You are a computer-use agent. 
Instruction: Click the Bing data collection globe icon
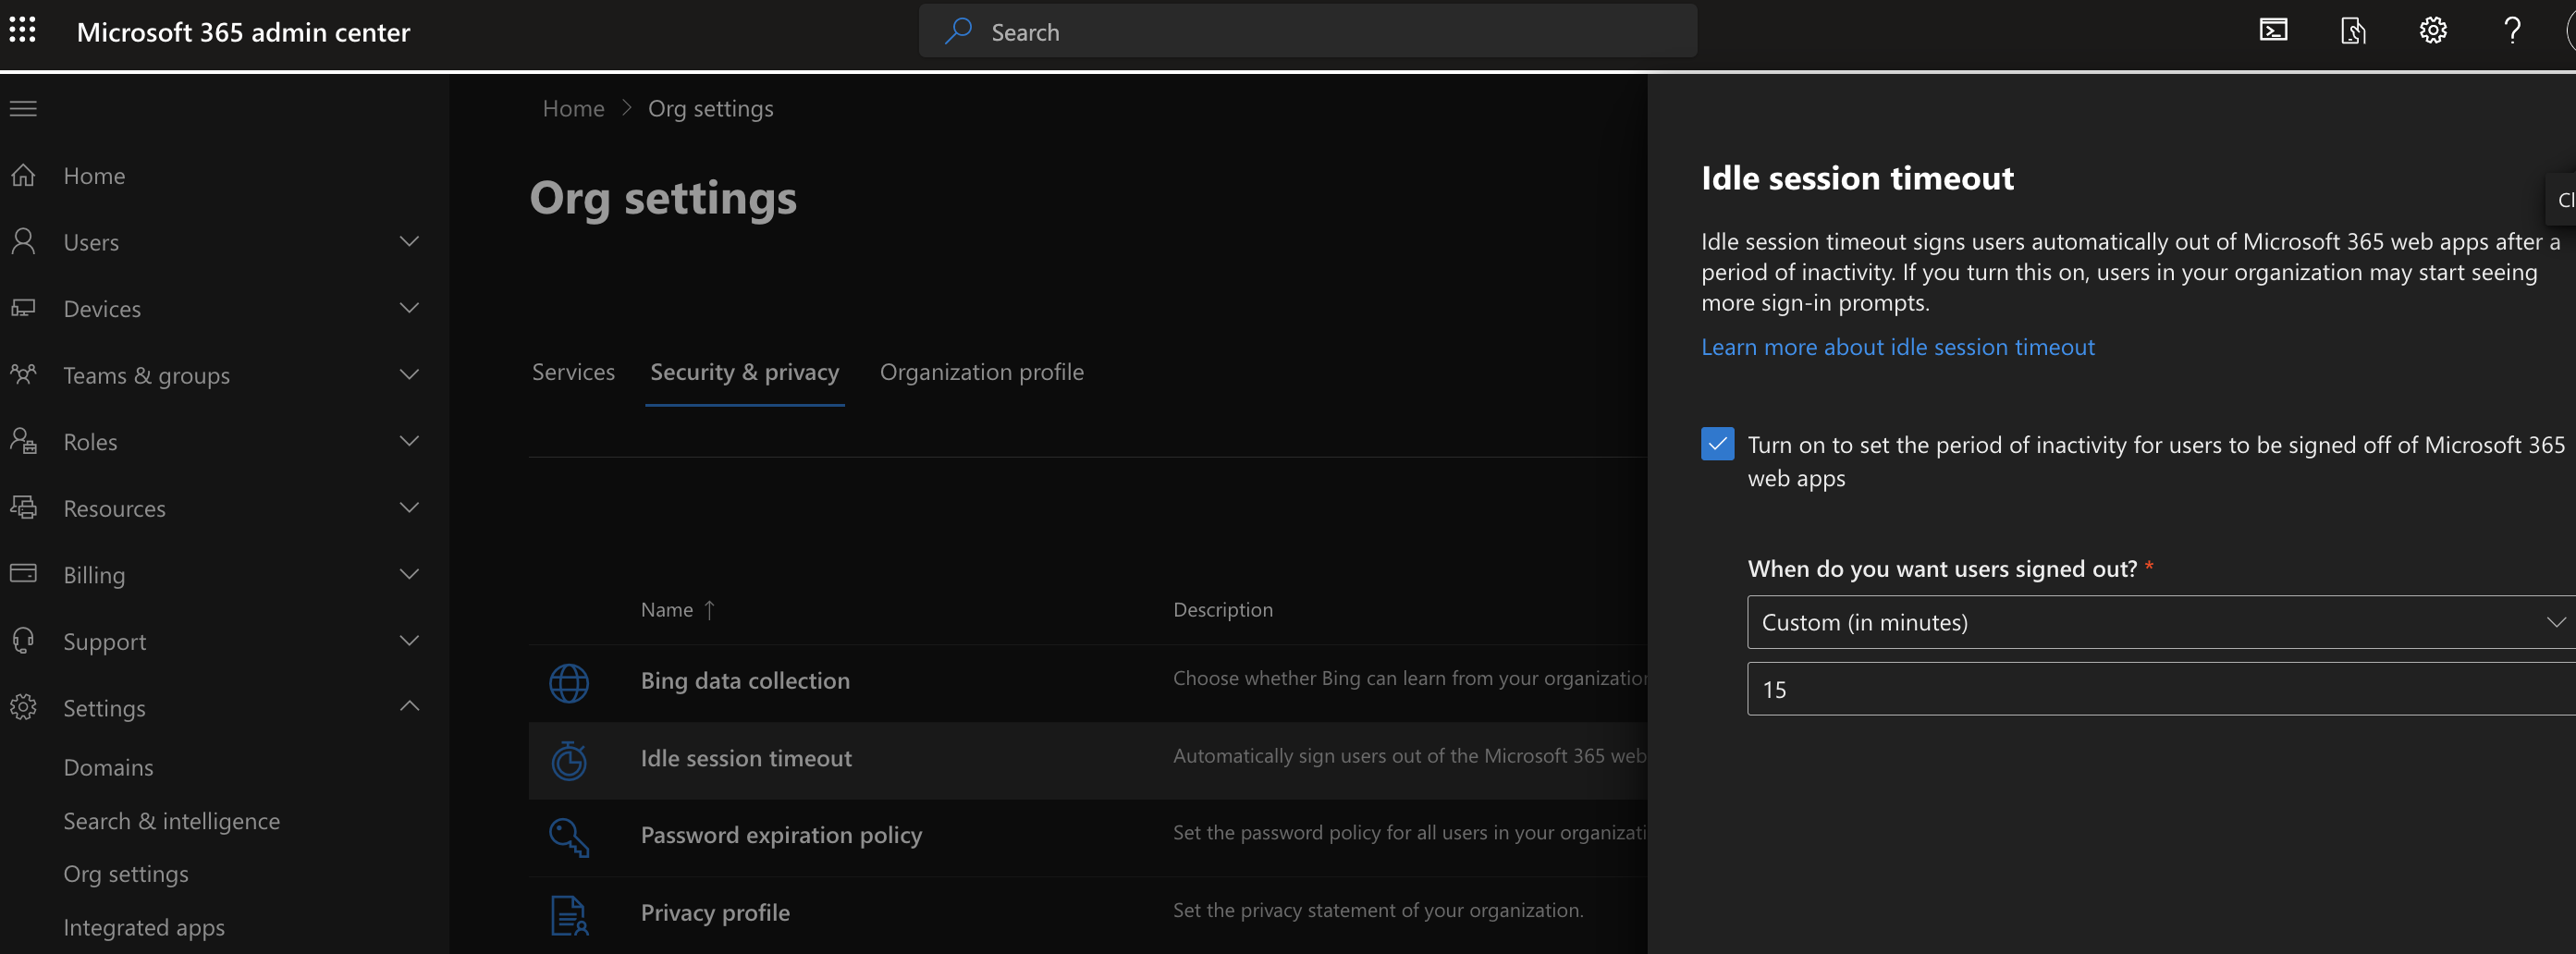click(569, 683)
